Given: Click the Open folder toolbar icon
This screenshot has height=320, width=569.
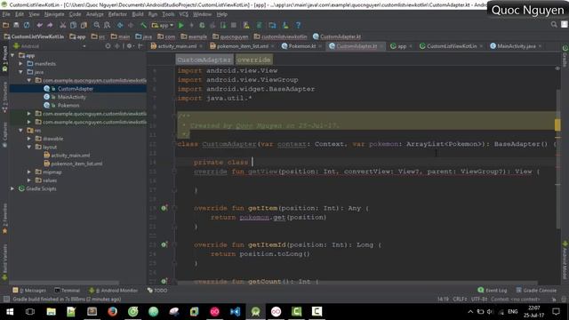Looking at the screenshot, I should tap(6, 25).
